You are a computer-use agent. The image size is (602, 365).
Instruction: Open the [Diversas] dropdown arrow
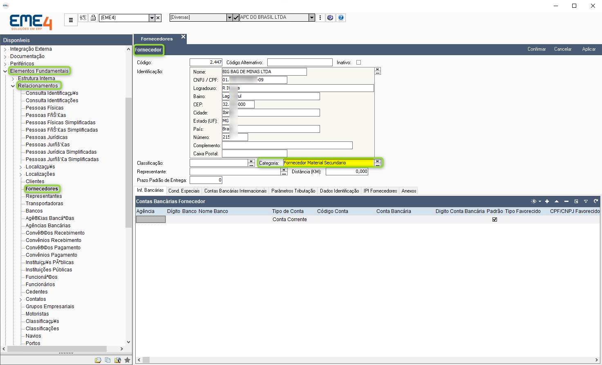(230, 18)
